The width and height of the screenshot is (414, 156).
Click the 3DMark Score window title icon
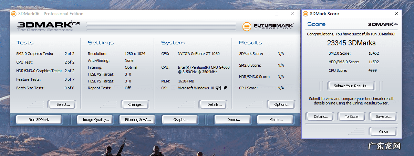coord(305,14)
